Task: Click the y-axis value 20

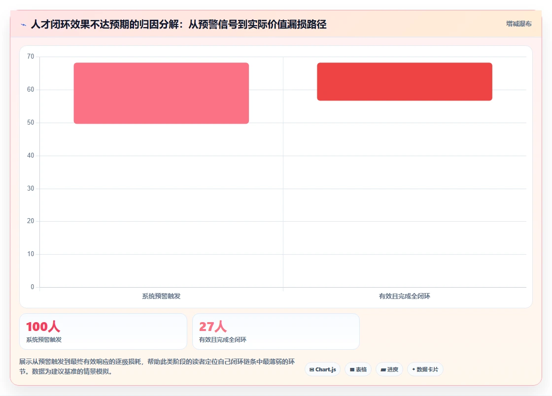Action: tap(31, 221)
